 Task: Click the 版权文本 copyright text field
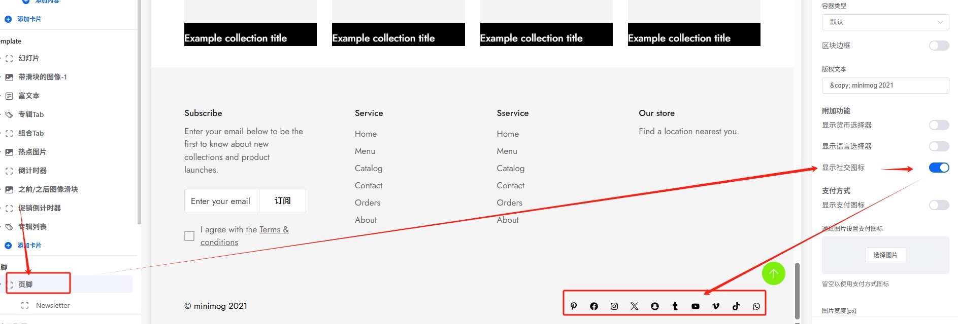(x=885, y=86)
